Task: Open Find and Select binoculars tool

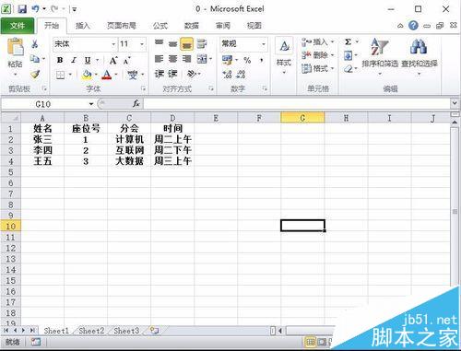Action: [420, 56]
